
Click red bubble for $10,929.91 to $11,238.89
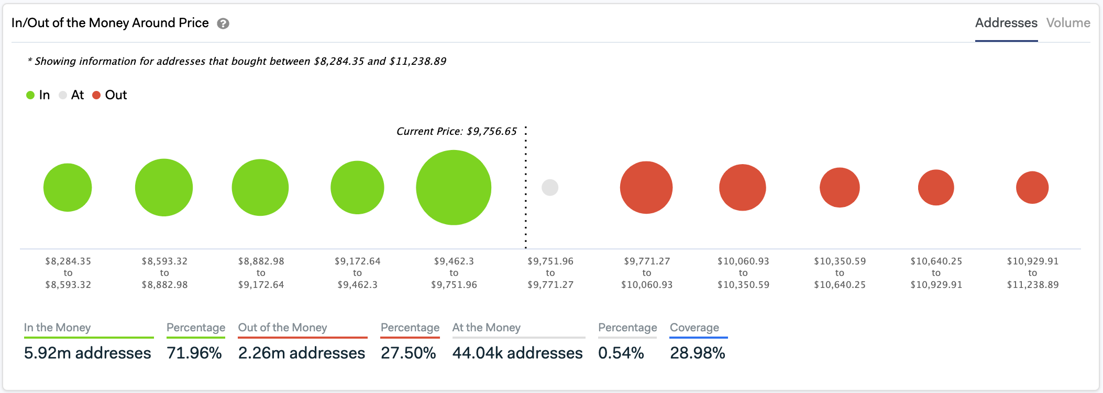click(1032, 188)
